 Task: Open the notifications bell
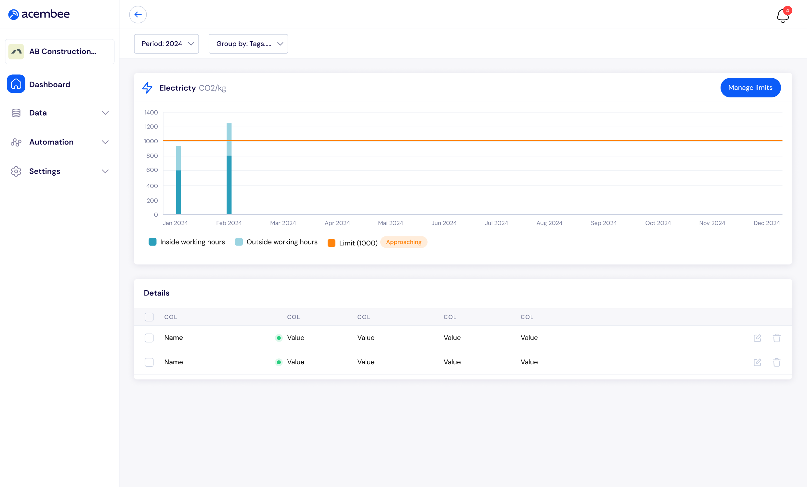click(x=782, y=15)
